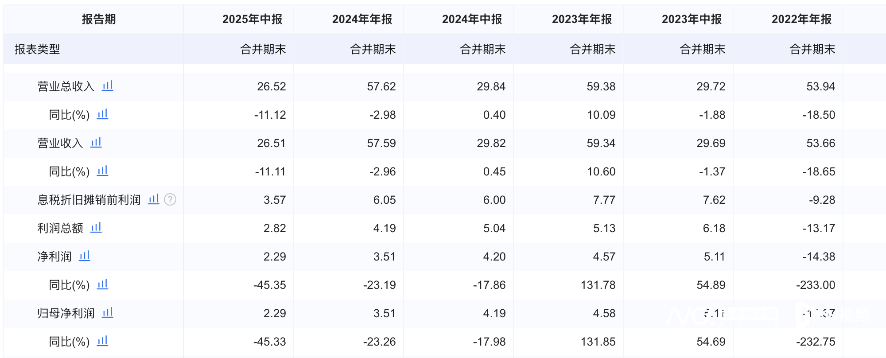This screenshot has width=886, height=358.
Task: Open 同比(%) chart icon below 营业收入 row
Action: 102,171
